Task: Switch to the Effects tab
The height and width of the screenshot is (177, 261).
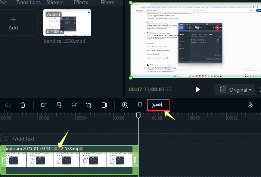Action: tap(81, 3)
